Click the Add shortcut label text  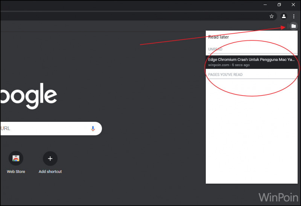click(x=50, y=172)
